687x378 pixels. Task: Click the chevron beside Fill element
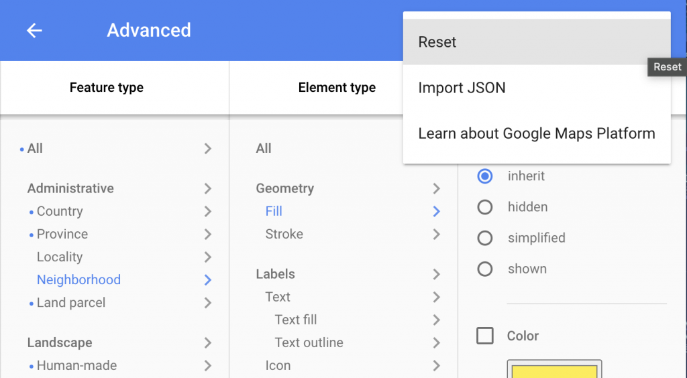pos(437,212)
